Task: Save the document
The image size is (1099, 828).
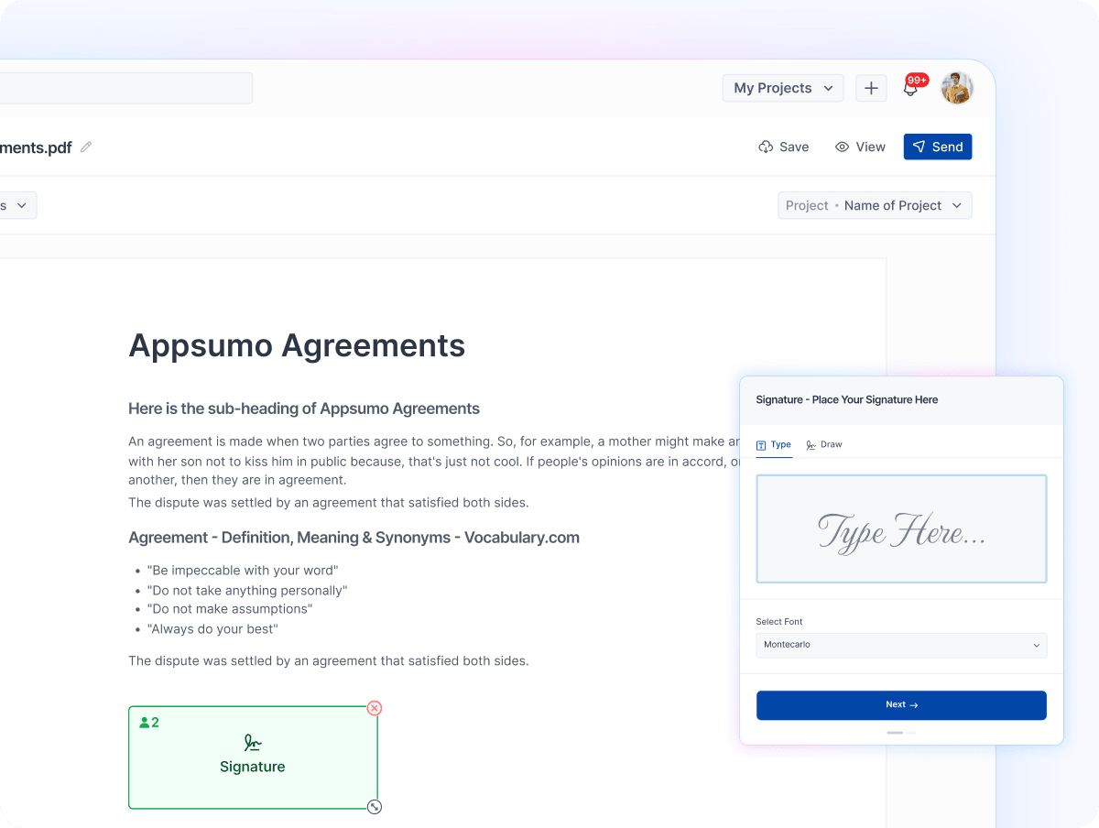Action: pos(784,147)
